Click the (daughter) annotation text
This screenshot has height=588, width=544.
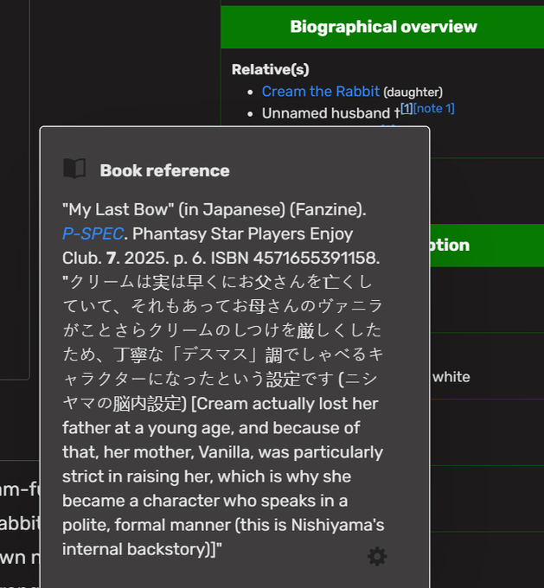point(413,93)
